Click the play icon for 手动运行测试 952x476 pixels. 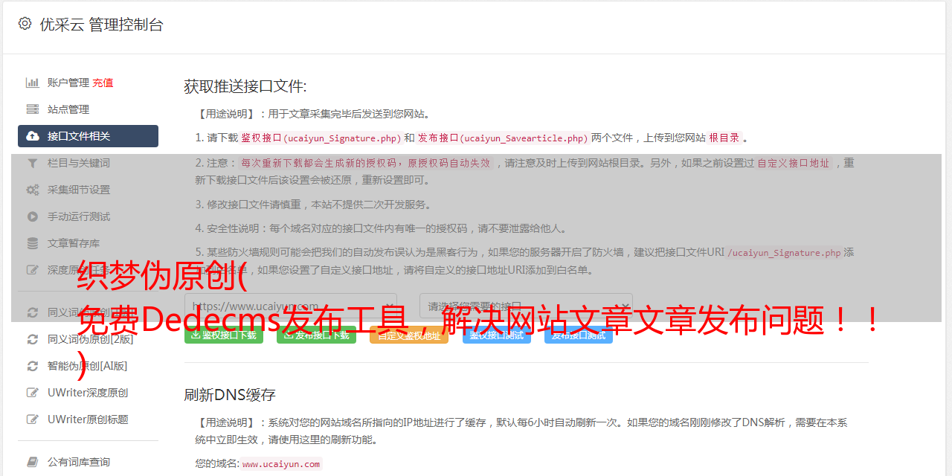[x=33, y=216]
